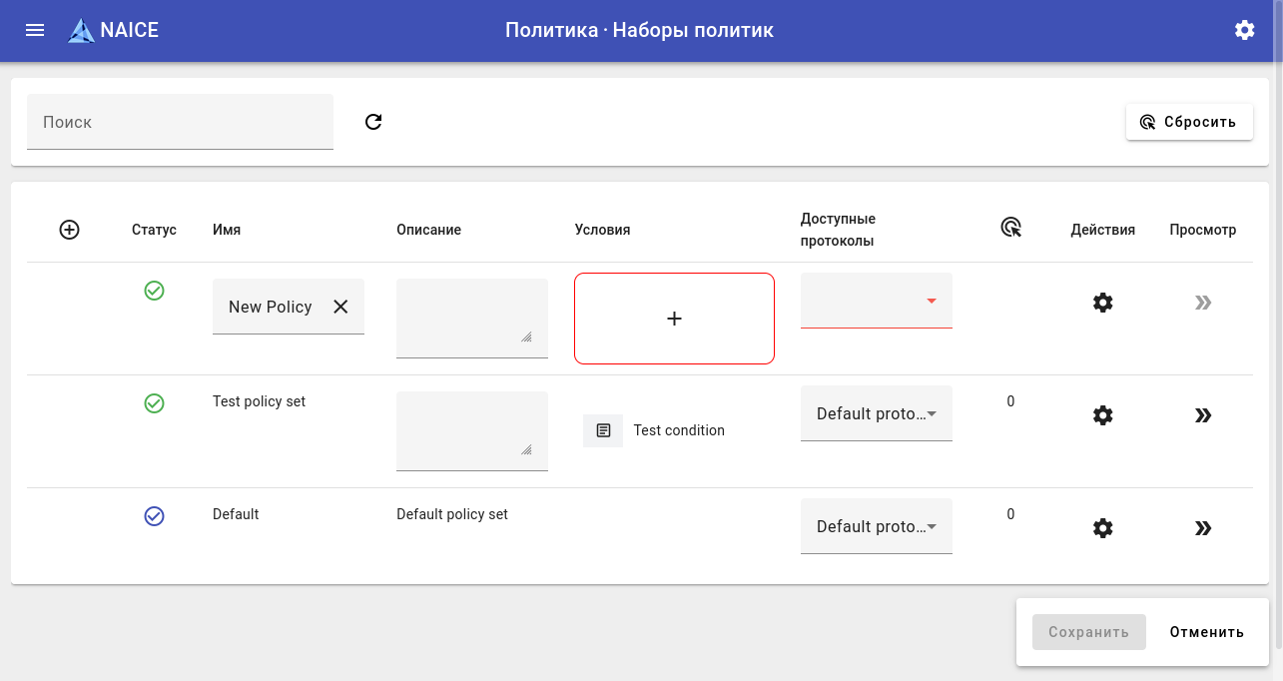
Task: Add condition in the red plus box
Action: 674,319
